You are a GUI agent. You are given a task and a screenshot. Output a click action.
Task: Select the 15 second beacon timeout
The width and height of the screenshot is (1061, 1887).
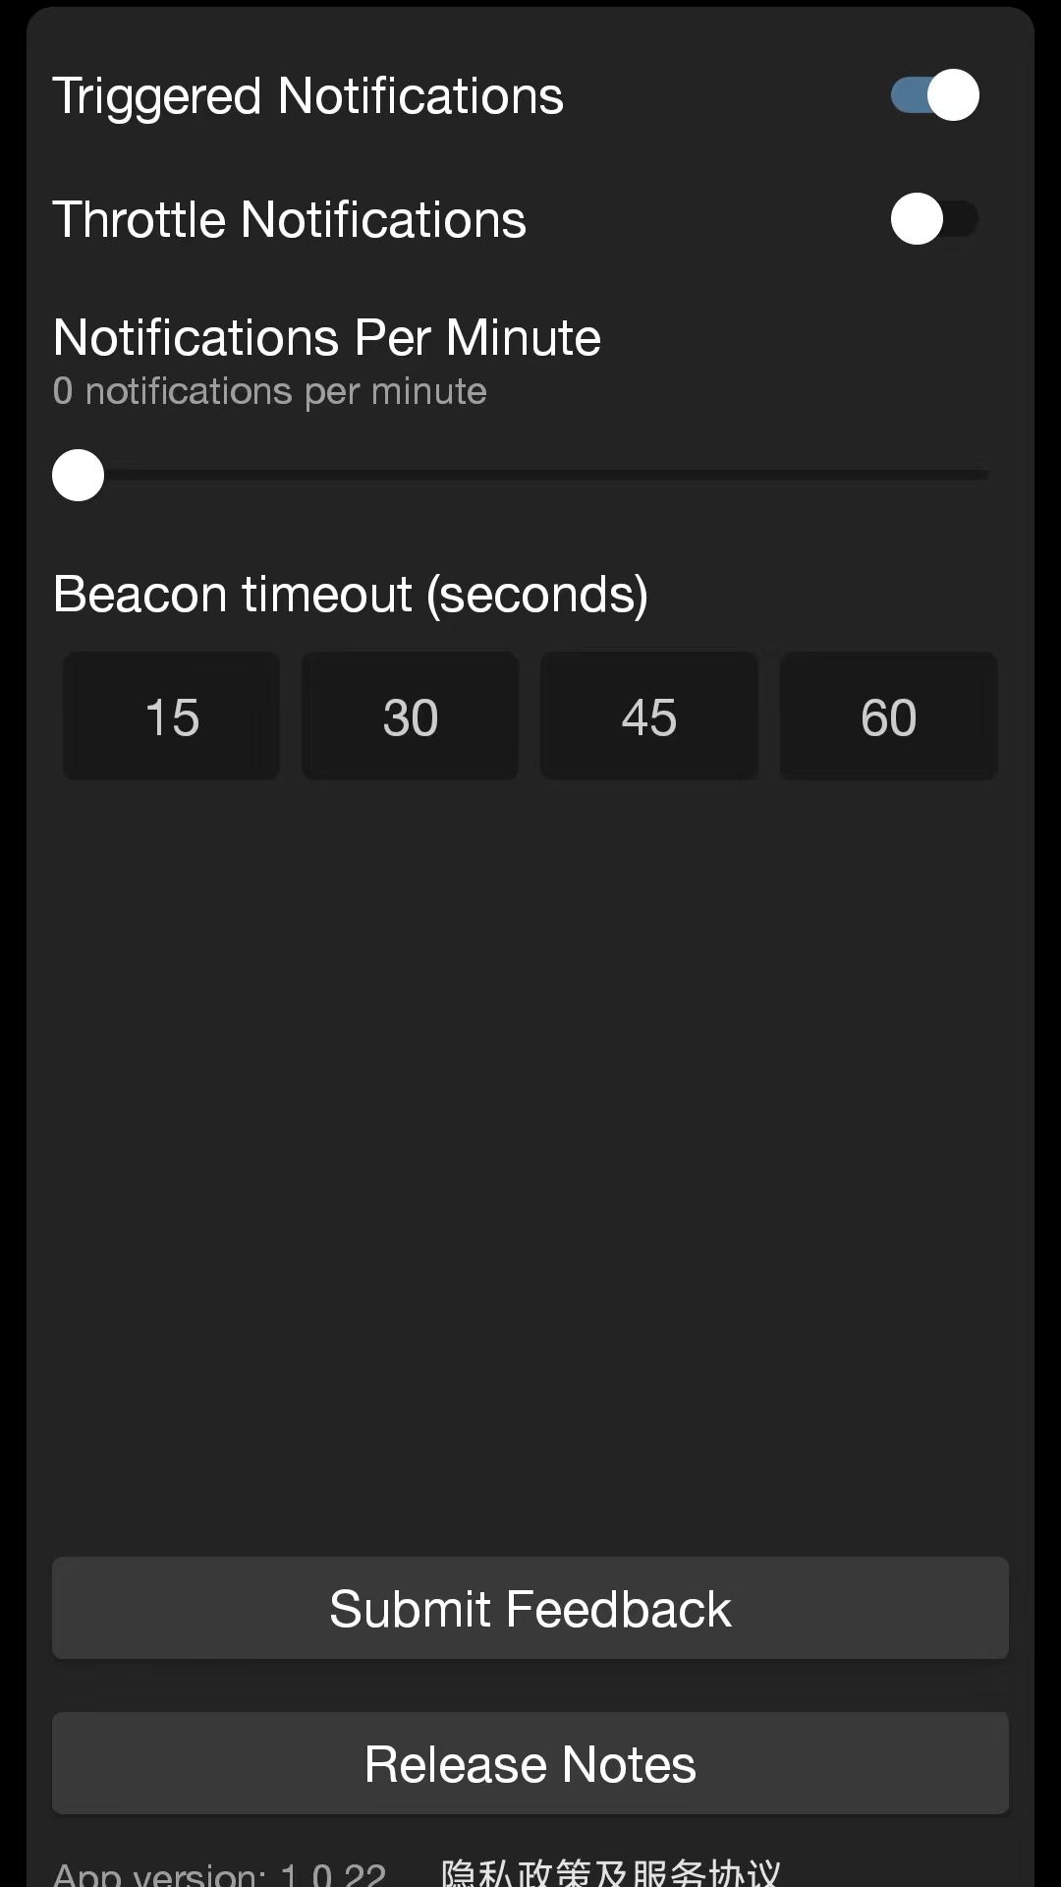(x=172, y=716)
